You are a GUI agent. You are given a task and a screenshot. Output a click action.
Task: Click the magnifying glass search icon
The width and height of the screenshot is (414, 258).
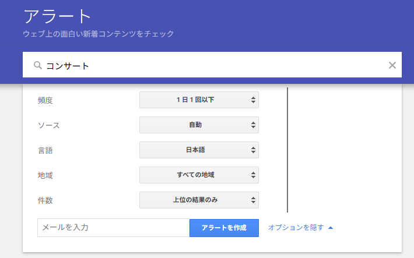pyautogui.click(x=38, y=66)
